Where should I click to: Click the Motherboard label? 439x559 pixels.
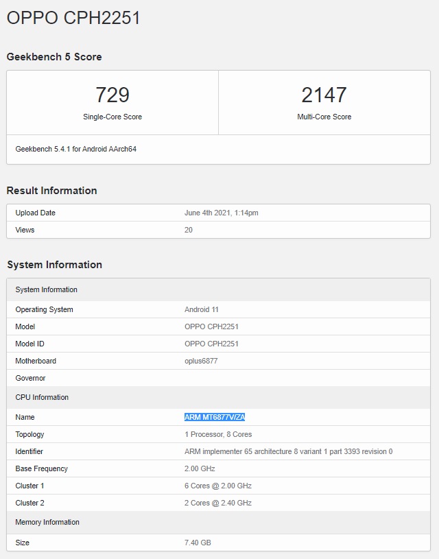pyautogui.click(x=36, y=361)
